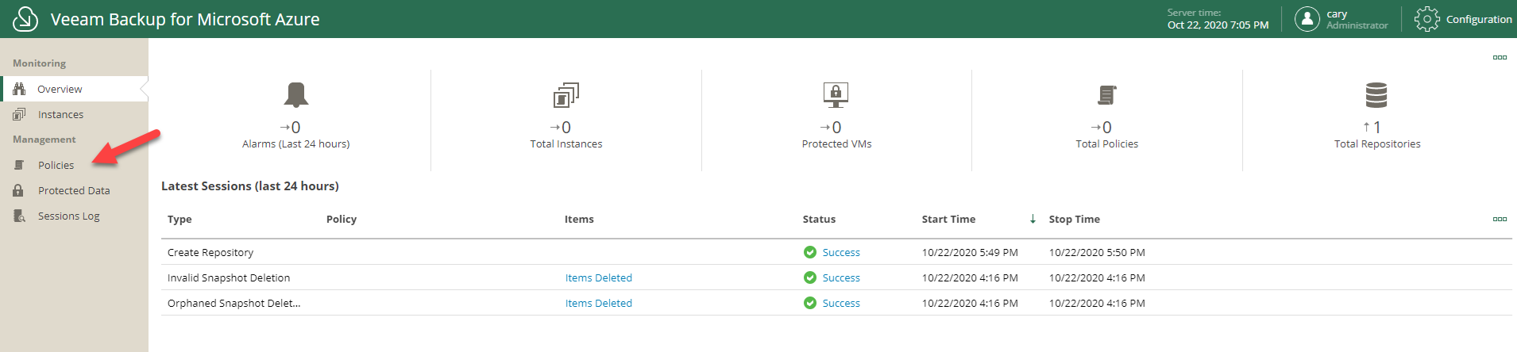Viewport: 1517px width, 352px height.
Task: Open Protected Data from the sidebar
Action: (x=74, y=190)
